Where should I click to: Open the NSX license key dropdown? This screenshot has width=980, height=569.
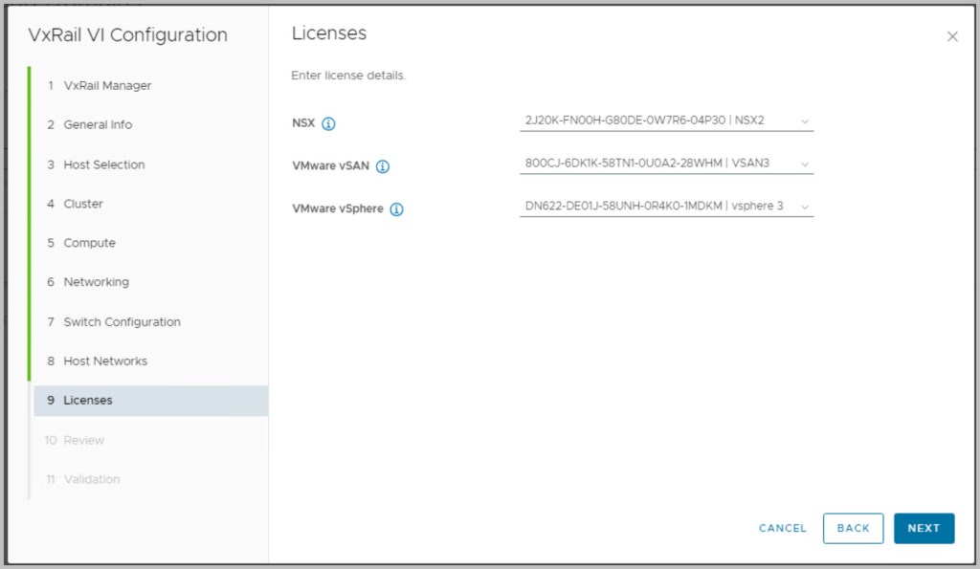click(666, 120)
